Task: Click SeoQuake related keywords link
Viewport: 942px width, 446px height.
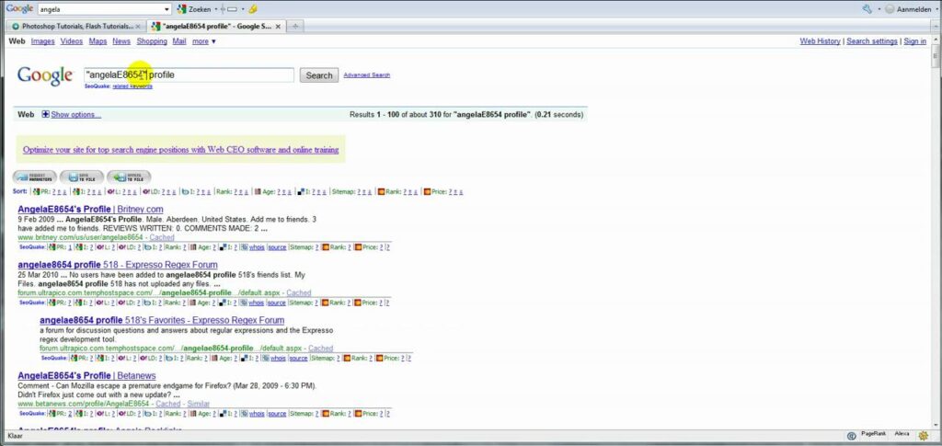Action: (x=132, y=86)
